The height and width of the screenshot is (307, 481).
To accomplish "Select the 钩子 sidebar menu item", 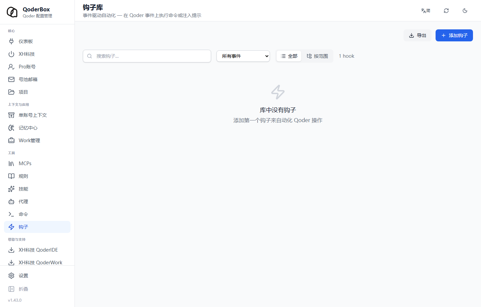I will (x=37, y=227).
